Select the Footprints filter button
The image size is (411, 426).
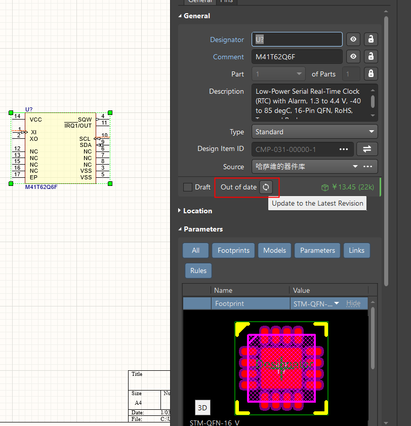(233, 251)
